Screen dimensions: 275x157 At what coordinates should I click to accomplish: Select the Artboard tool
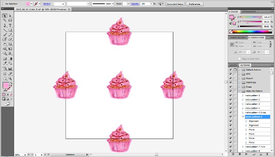point(5,74)
